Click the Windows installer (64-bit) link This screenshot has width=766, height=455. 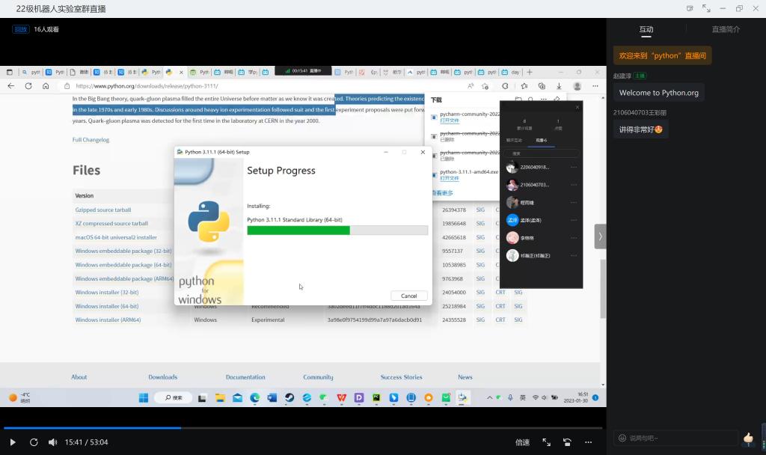click(x=107, y=306)
